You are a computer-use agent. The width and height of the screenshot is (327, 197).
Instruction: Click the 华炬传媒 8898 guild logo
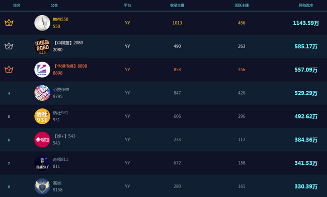coord(42,70)
